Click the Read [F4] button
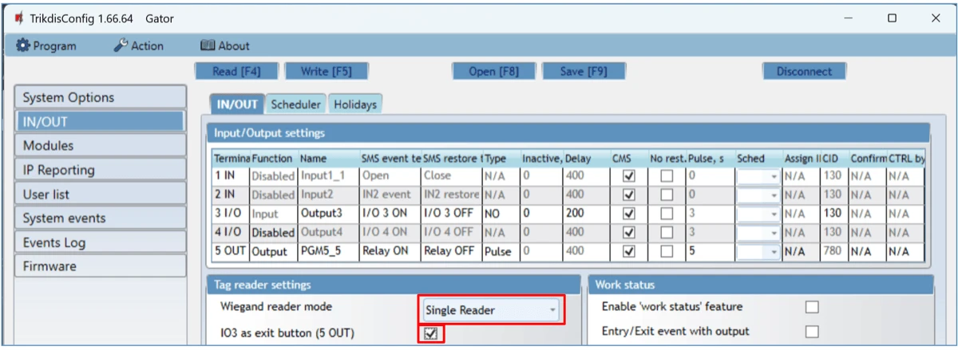This screenshot has height=350, width=958. 236,71
